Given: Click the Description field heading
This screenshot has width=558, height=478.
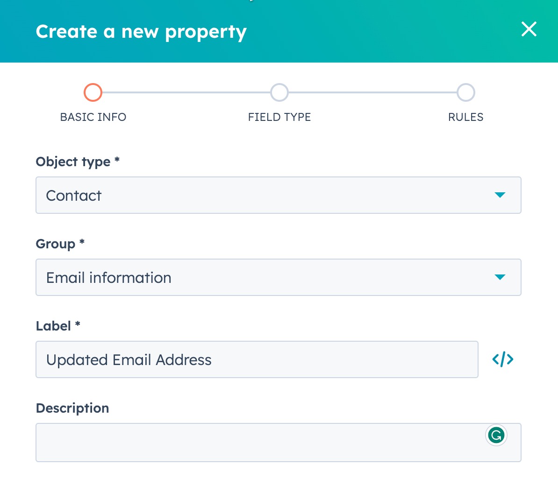Looking at the screenshot, I should (x=72, y=408).
